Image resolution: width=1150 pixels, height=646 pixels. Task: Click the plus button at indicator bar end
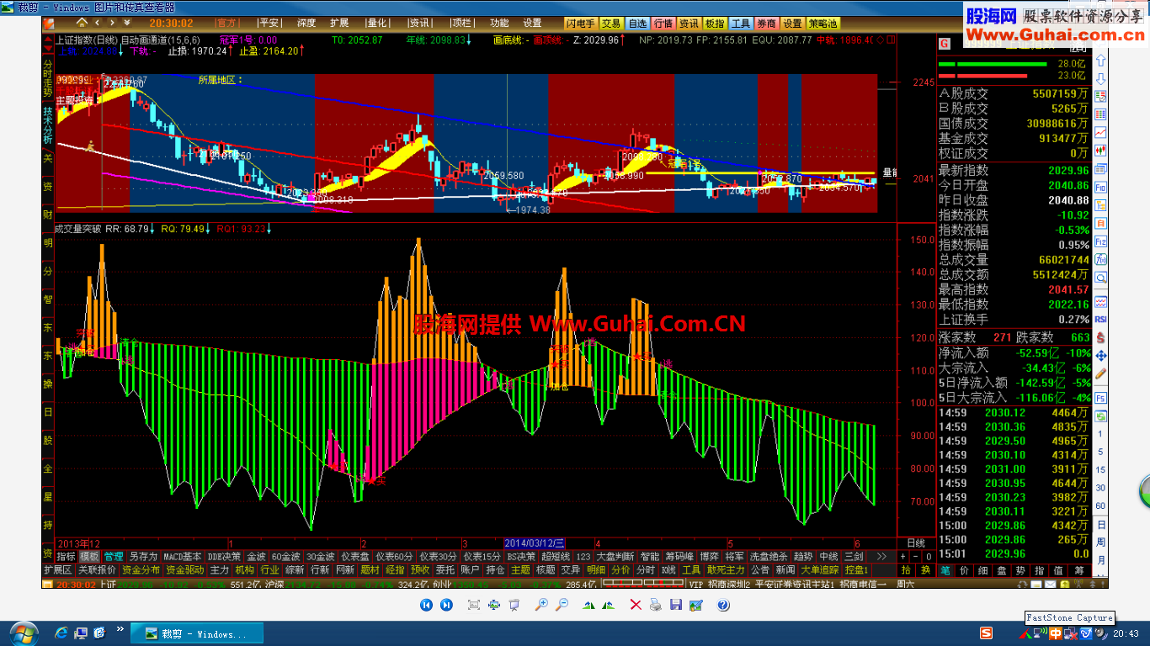(x=903, y=556)
